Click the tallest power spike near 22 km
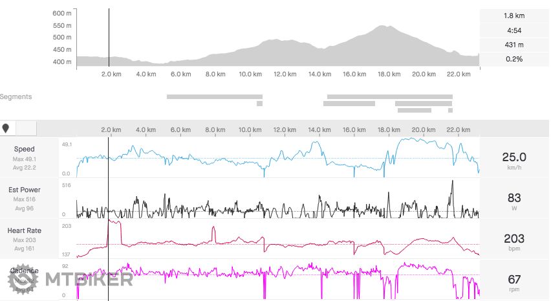The image size is (551, 301). tap(452, 181)
